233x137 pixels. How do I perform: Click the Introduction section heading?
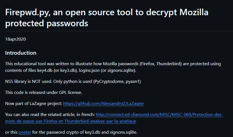(21, 53)
